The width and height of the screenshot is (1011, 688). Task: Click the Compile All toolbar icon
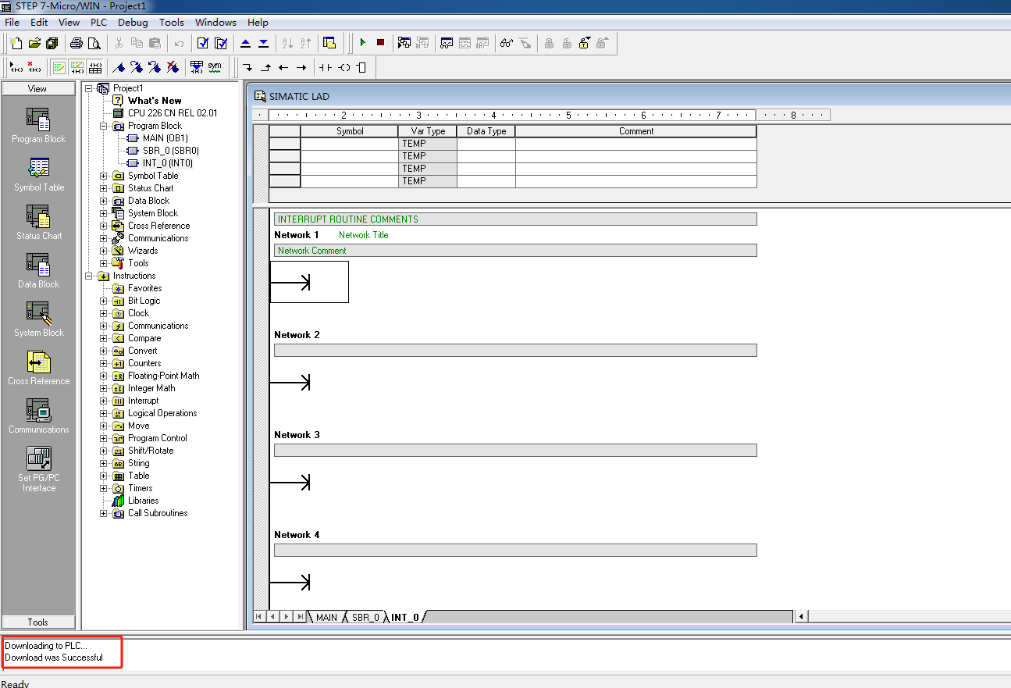click(x=221, y=43)
